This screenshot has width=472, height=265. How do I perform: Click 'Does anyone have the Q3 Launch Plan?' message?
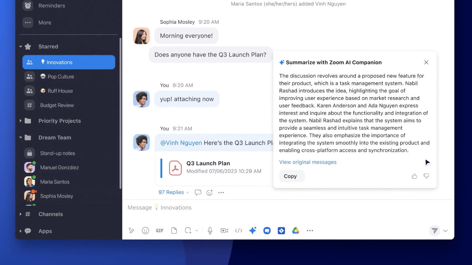pyautogui.click(x=211, y=55)
